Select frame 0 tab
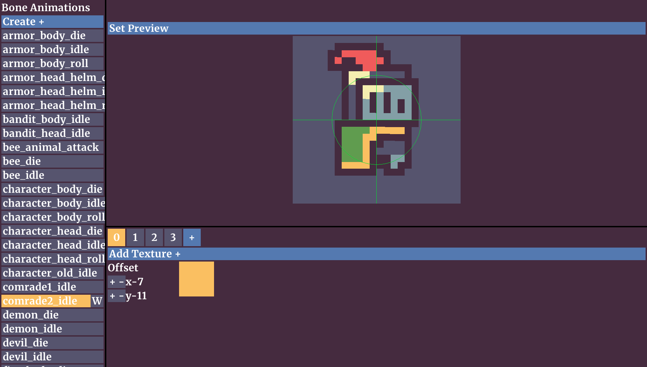This screenshot has height=367, width=647. click(x=116, y=237)
